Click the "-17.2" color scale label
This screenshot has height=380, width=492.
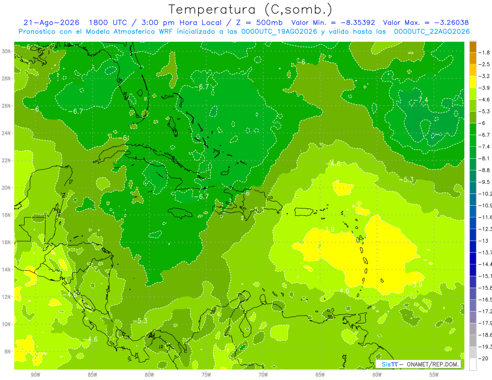485,311
